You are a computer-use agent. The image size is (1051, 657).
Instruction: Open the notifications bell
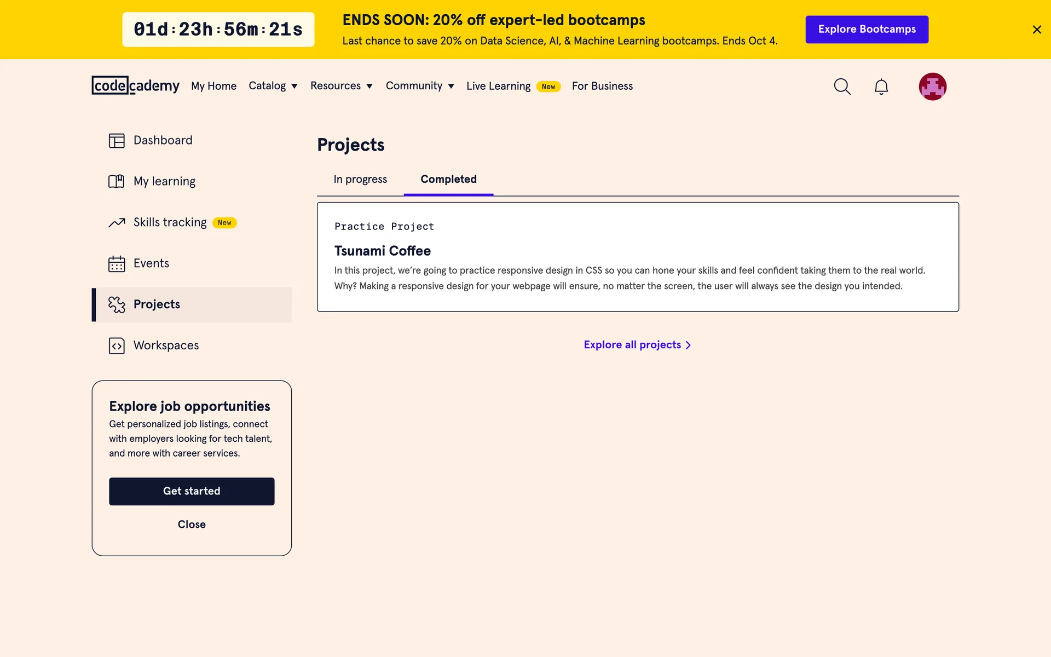881,87
